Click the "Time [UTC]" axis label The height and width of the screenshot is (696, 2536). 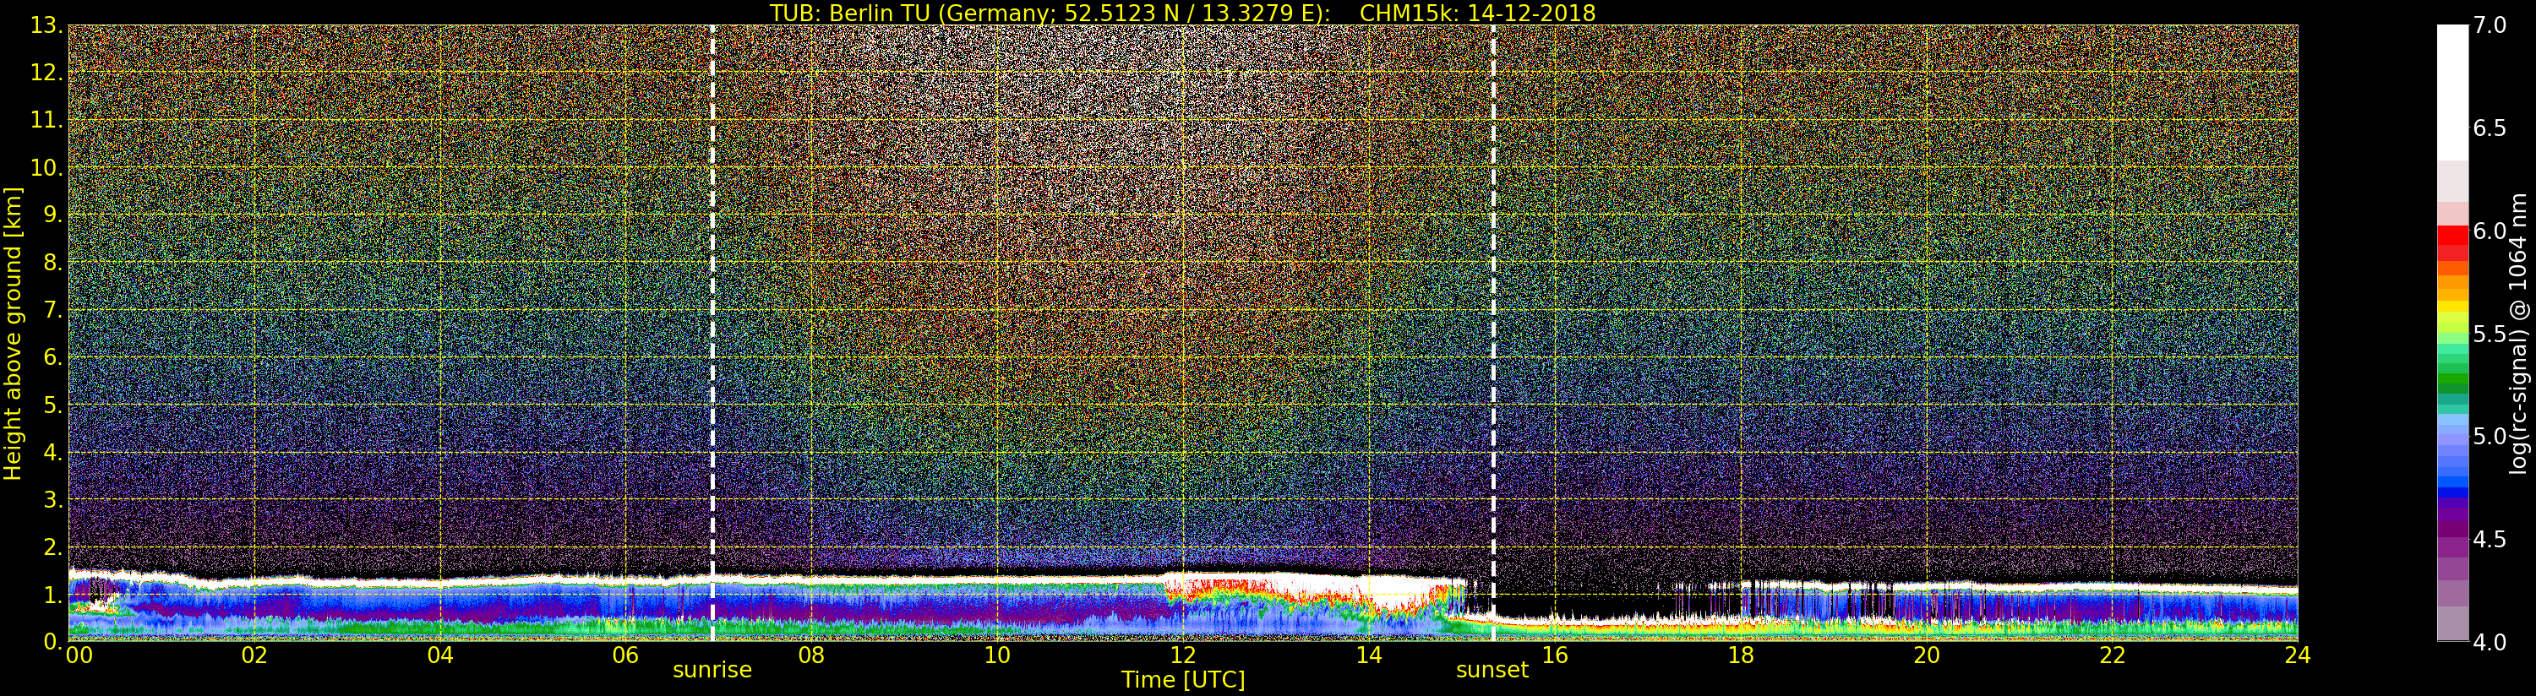[x=1182, y=680]
